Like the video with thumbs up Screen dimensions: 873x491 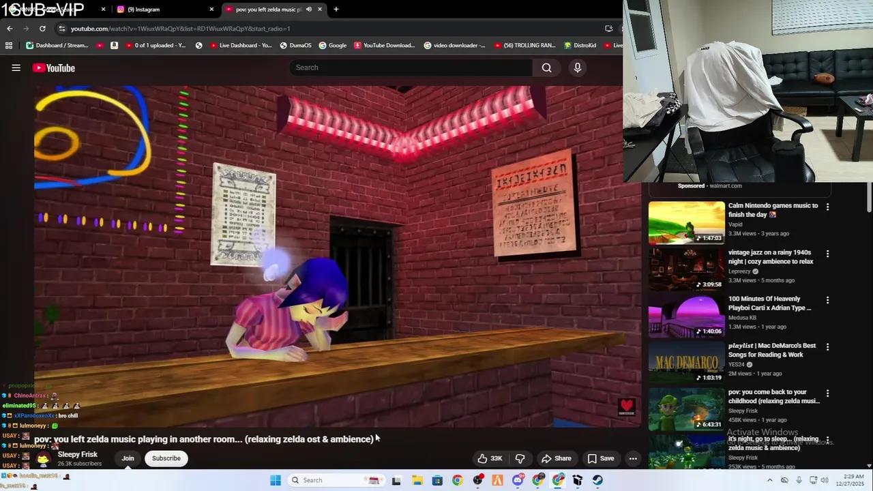coord(490,458)
